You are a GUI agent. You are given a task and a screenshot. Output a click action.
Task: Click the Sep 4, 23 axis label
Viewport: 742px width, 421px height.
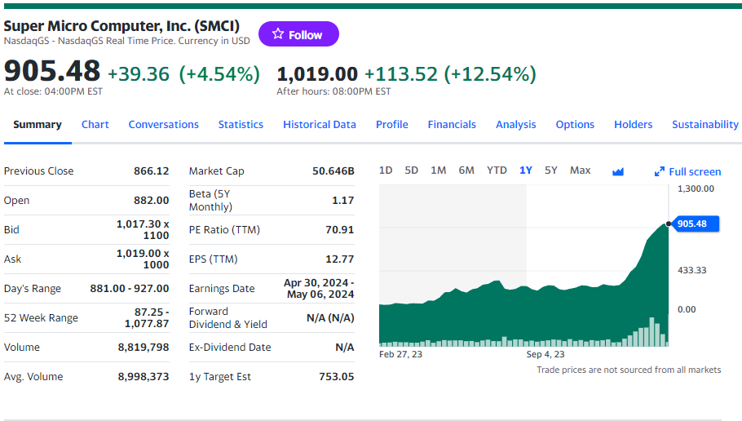pyautogui.click(x=545, y=354)
